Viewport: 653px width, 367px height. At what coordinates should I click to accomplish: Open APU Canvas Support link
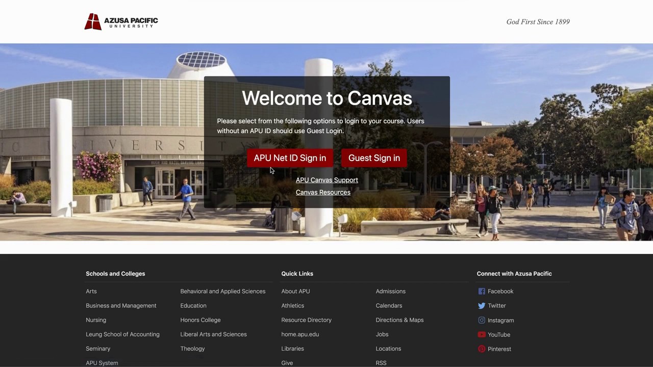point(327,180)
